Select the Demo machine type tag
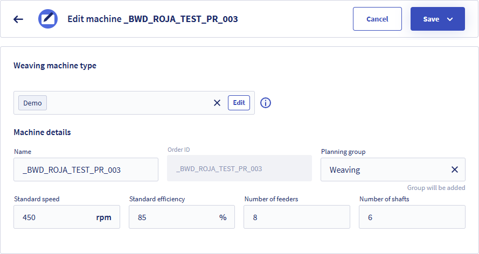The width and height of the screenshot is (479, 254). (33, 103)
